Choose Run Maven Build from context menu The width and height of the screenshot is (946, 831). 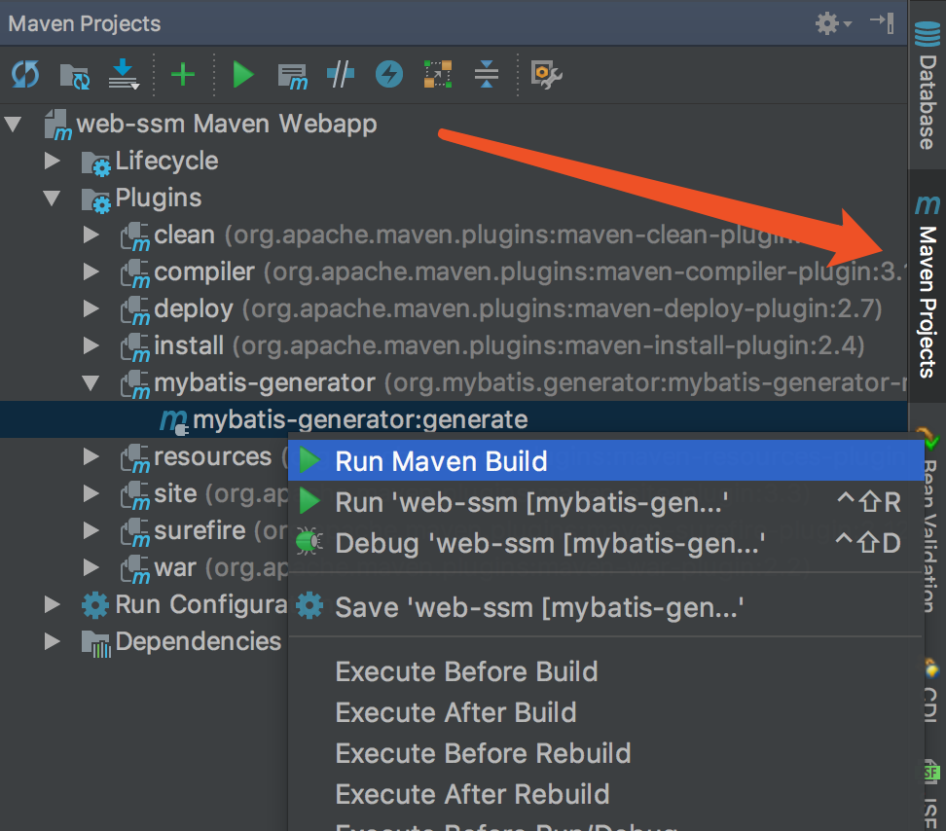605,460
